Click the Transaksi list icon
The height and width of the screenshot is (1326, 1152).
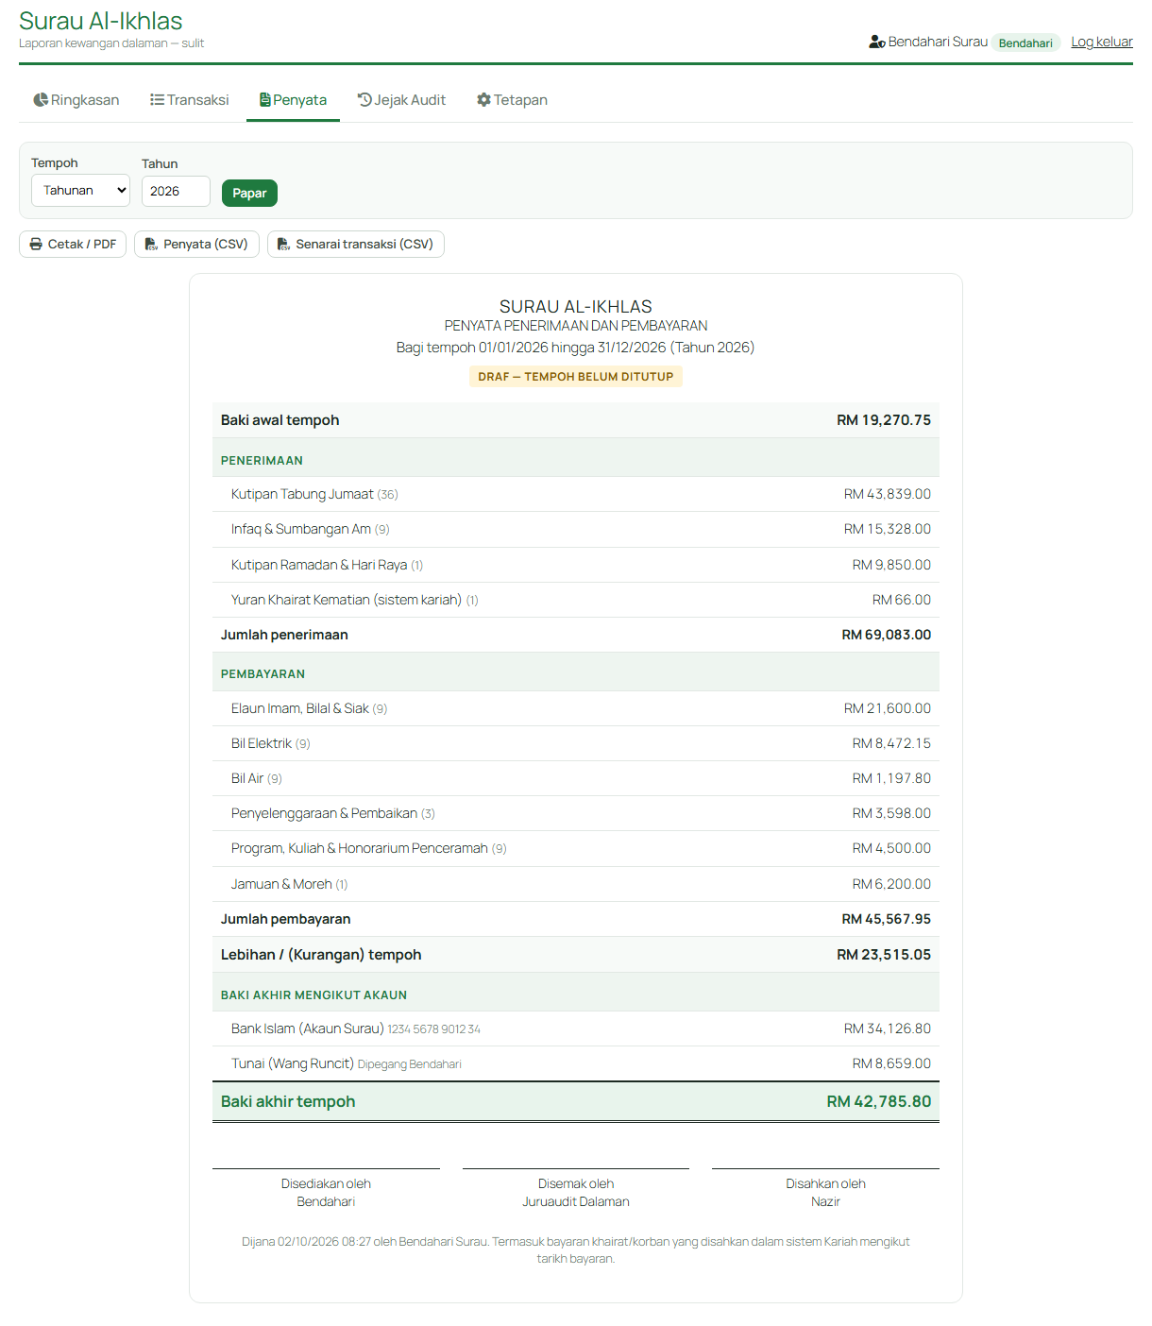click(x=157, y=100)
